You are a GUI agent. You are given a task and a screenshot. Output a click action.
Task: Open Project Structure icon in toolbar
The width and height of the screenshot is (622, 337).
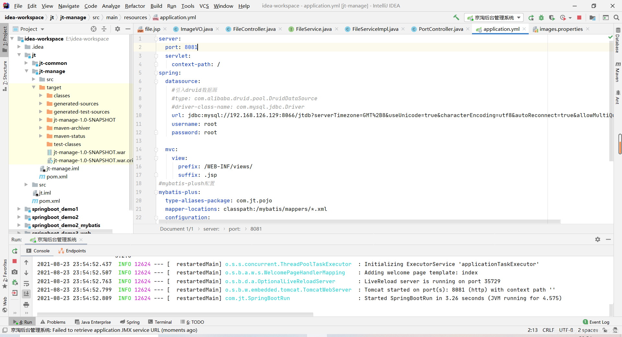click(593, 18)
